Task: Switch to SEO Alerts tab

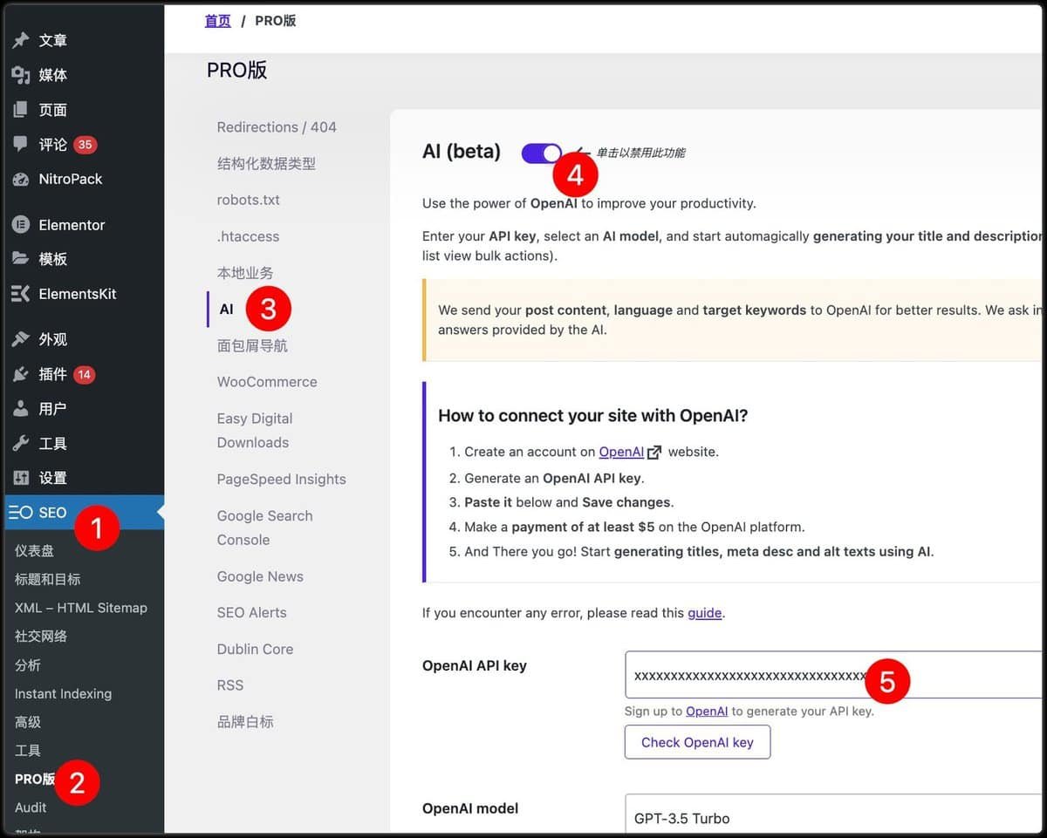Action: [252, 613]
